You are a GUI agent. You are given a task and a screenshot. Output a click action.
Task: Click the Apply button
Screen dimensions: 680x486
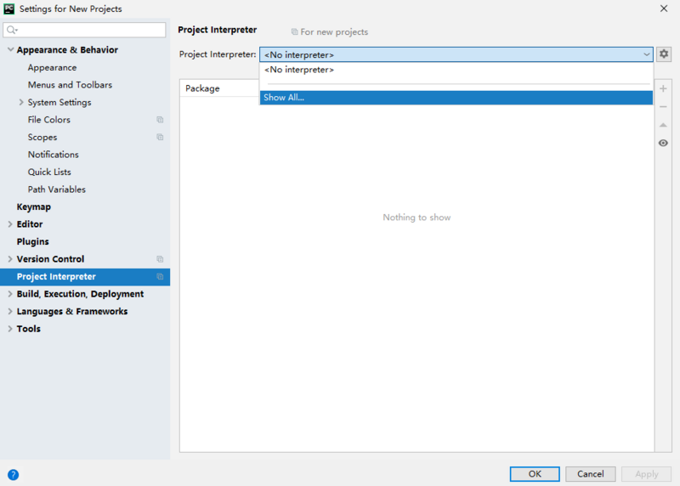point(646,474)
